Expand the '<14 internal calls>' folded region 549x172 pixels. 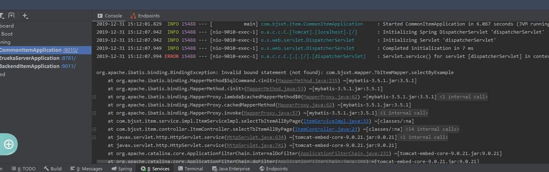click(x=432, y=129)
